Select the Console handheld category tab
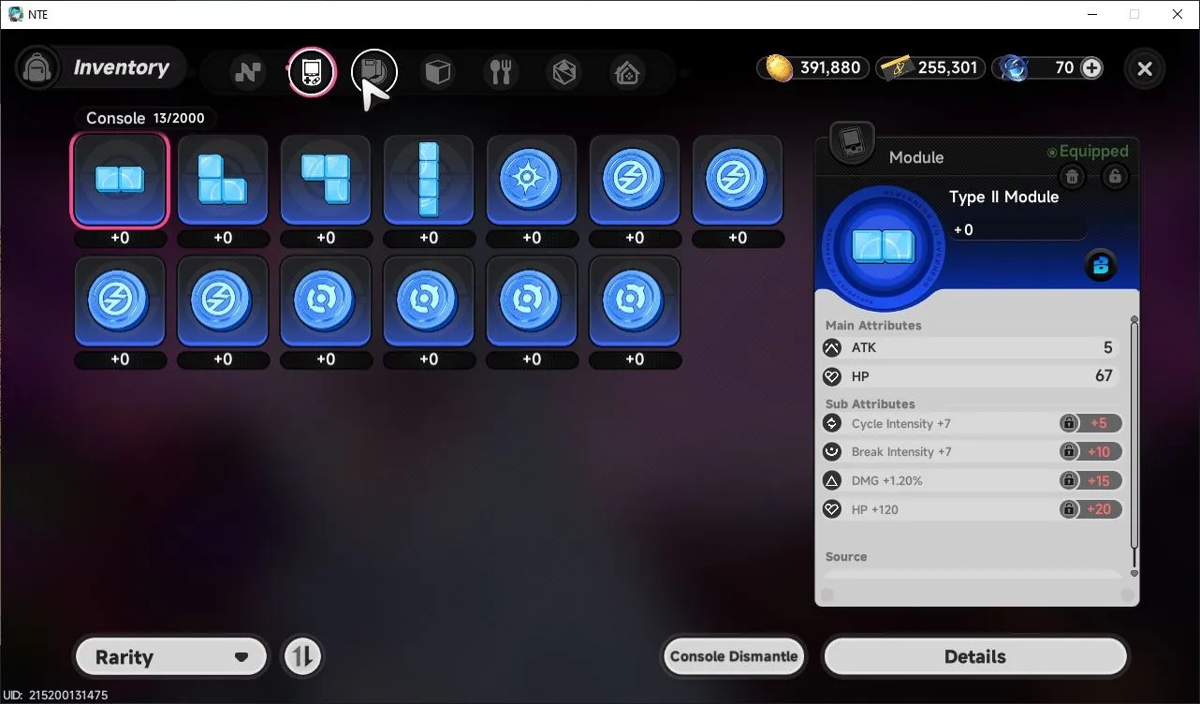This screenshot has height=704, width=1200. pyautogui.click(x=311, y=72)
